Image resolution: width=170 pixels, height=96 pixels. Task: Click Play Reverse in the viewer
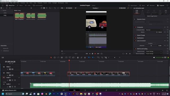(x=90, y=54)
